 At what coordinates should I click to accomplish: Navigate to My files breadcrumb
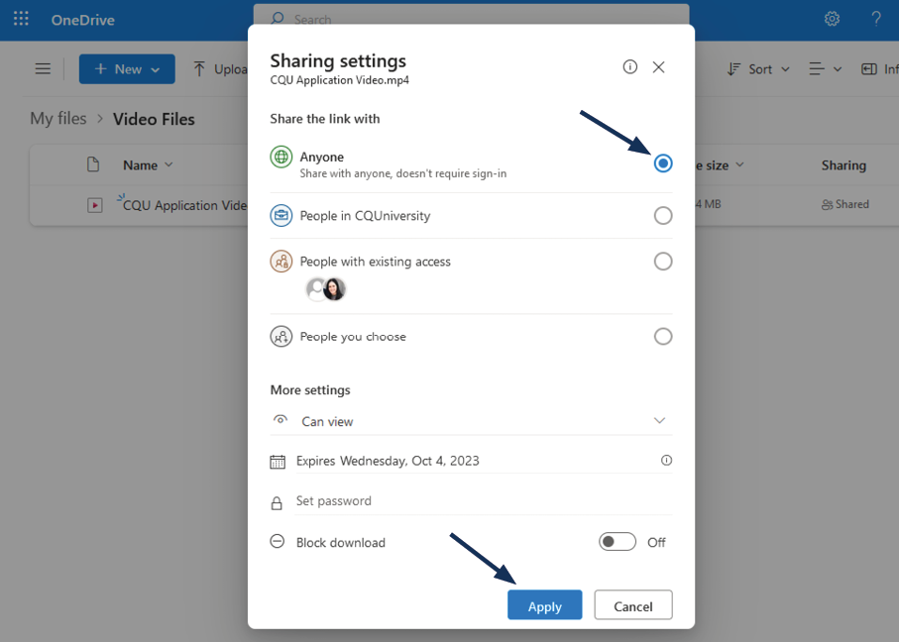pyautogui.click(x=58, y=119)
